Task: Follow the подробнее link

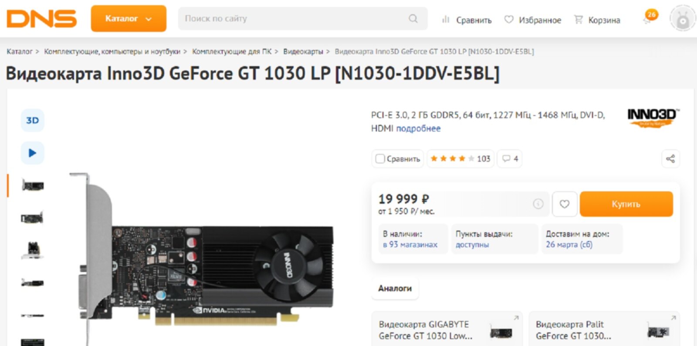Action: coord(418,128)
